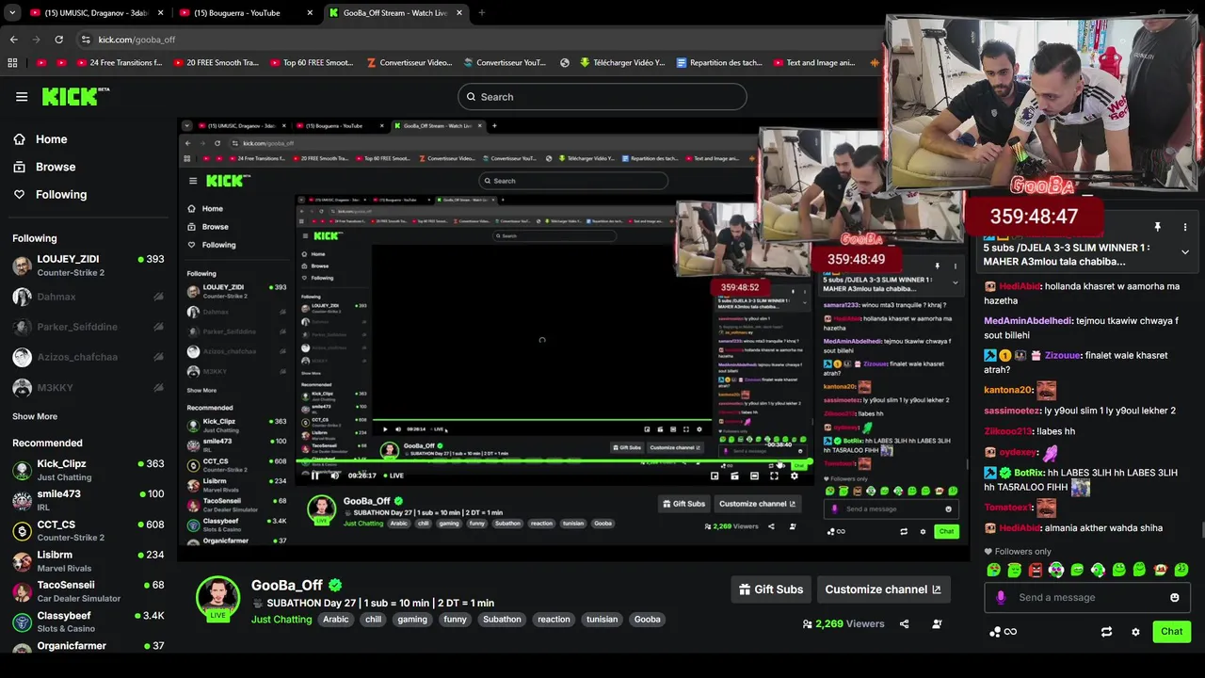Image resolution: width=1205 pixels, height=678 pixels.
Task: Open the emoji picker in message box
Action: pos(1174,597)
